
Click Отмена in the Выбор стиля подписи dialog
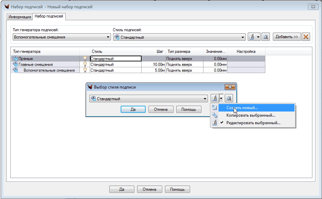160,109
